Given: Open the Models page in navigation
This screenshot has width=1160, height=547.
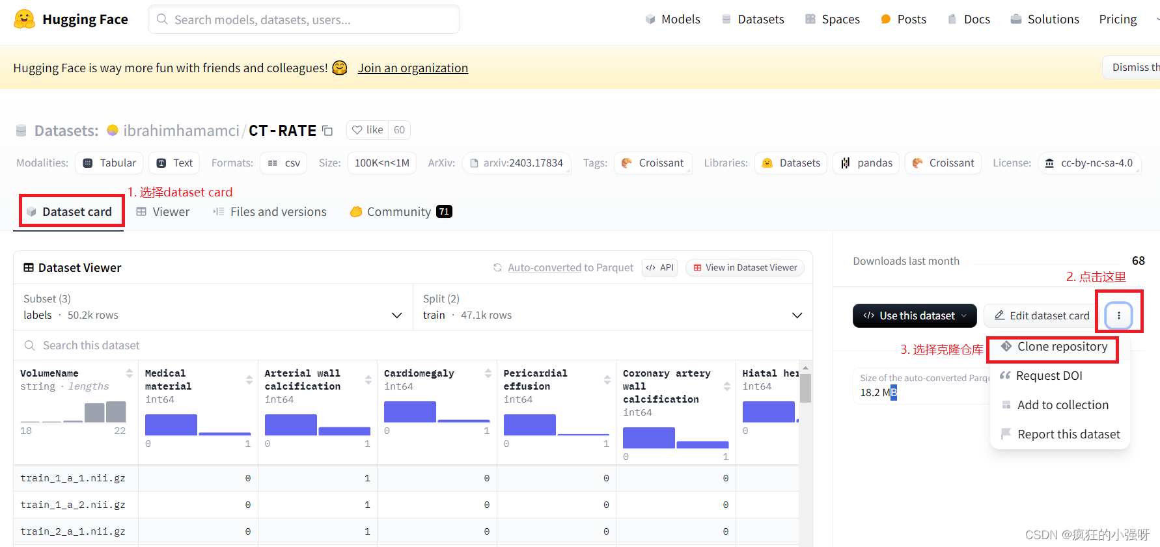Looking at the screenshot, I should pyautogui.click(x=672, y=20).
